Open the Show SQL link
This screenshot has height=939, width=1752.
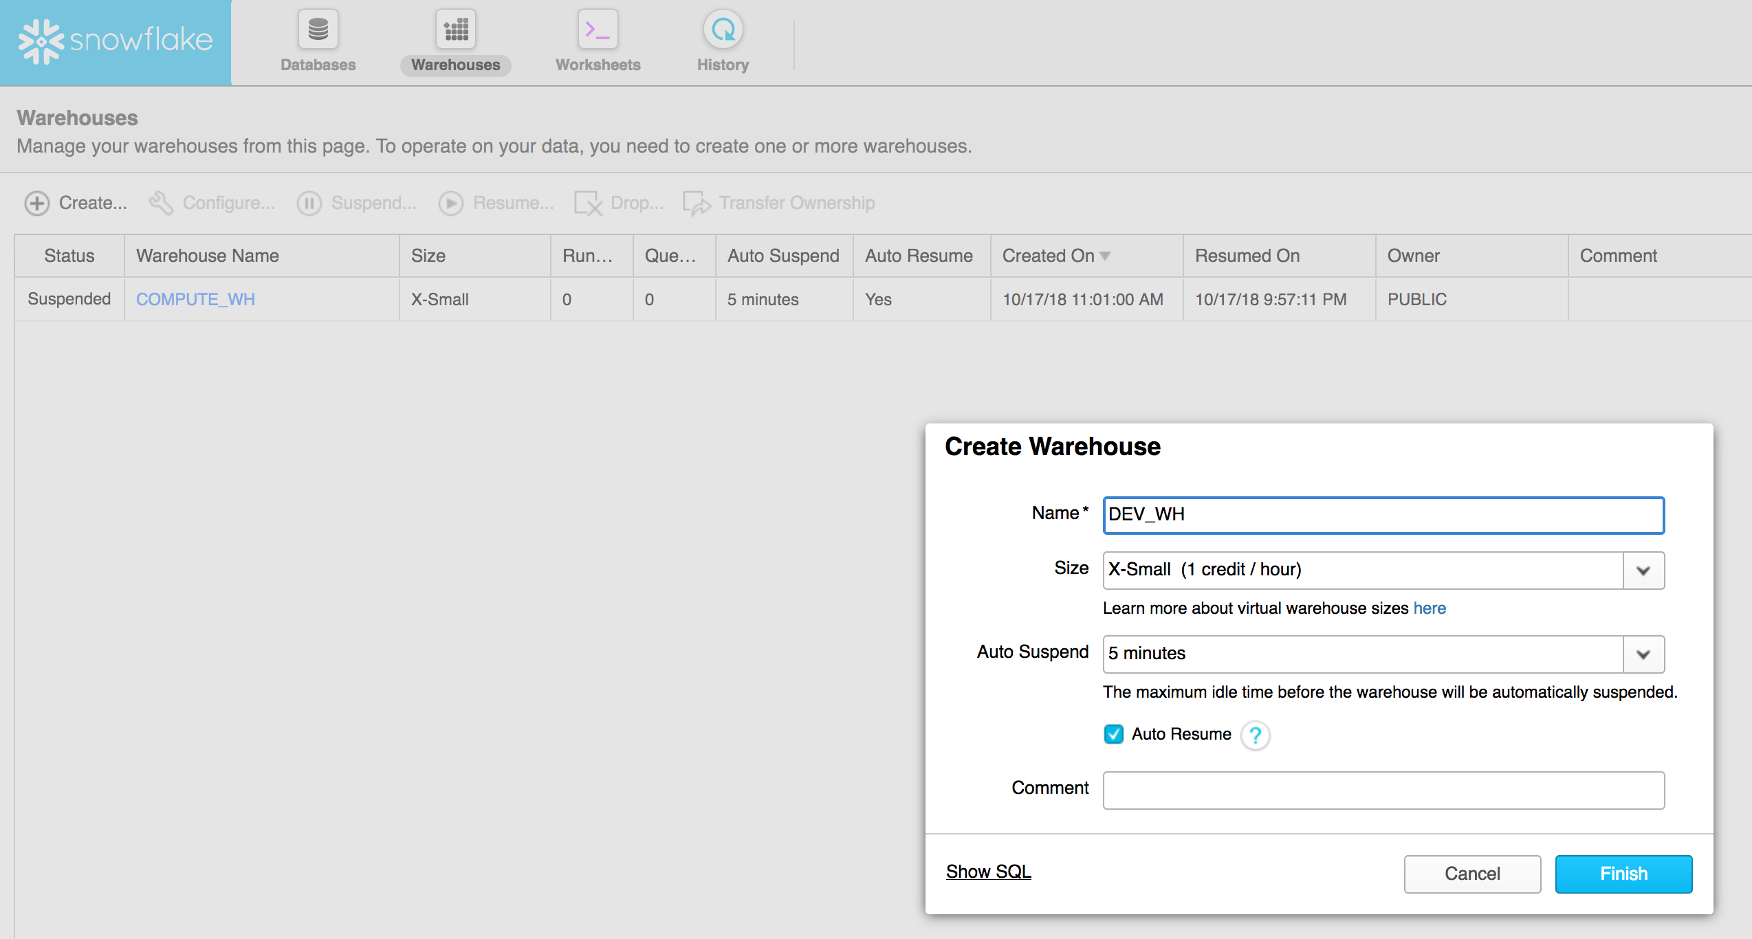(989, 872)
